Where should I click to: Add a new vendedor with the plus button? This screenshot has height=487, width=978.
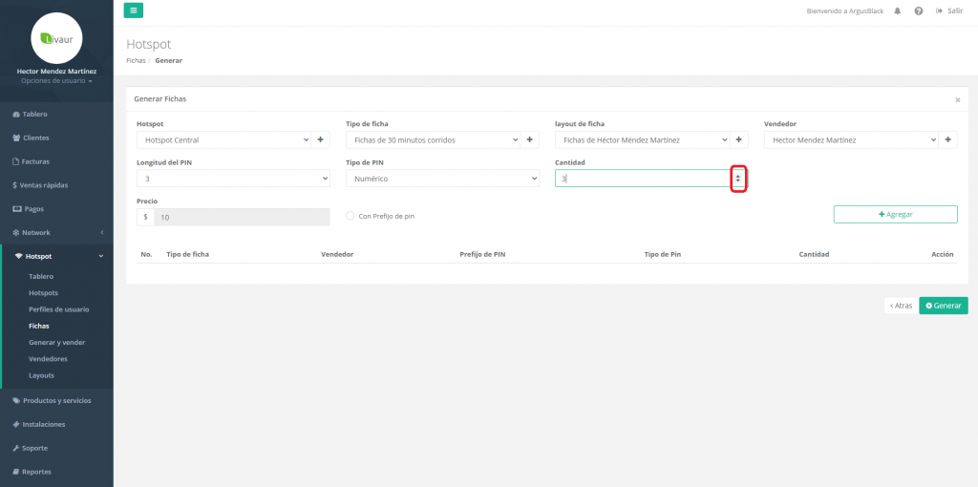[x=948, y=140]
